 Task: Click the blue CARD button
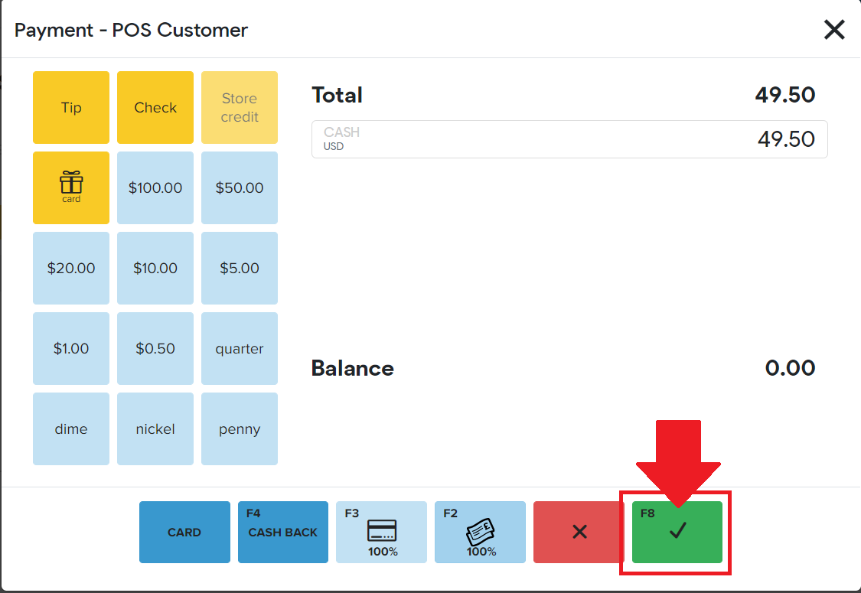(184, 532)
